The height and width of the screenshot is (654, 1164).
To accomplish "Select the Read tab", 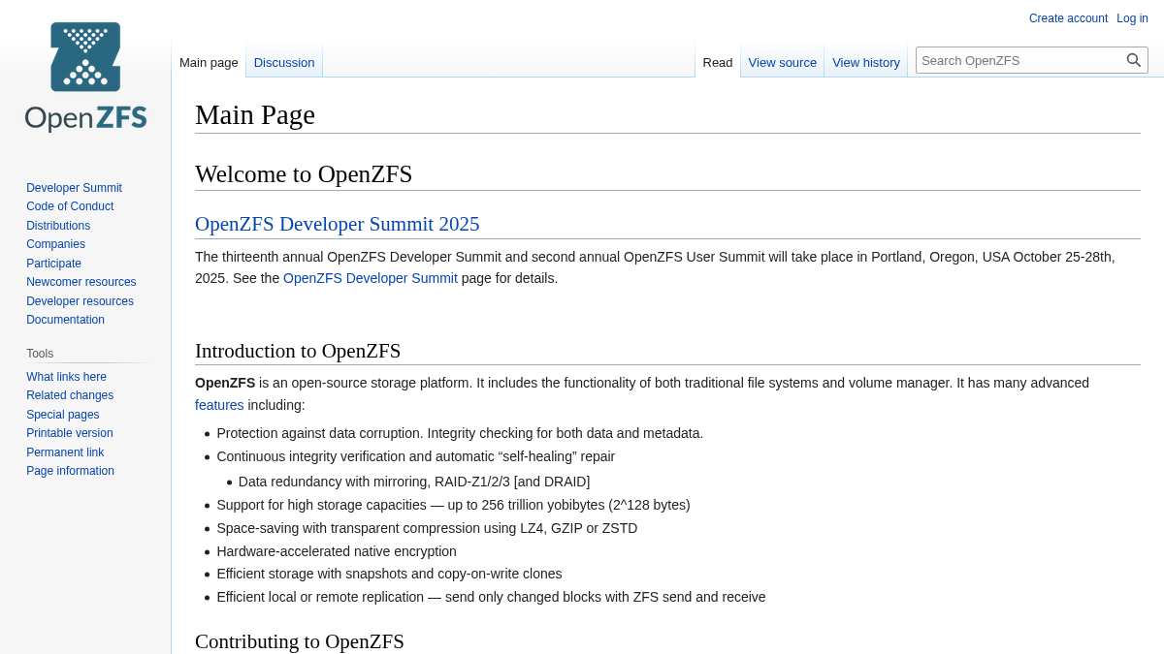I will coord(718,62).
